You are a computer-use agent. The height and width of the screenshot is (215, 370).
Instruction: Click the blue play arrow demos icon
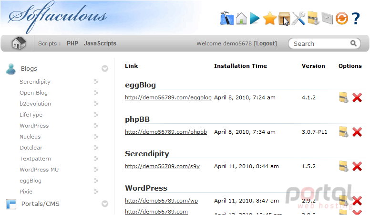255,18
